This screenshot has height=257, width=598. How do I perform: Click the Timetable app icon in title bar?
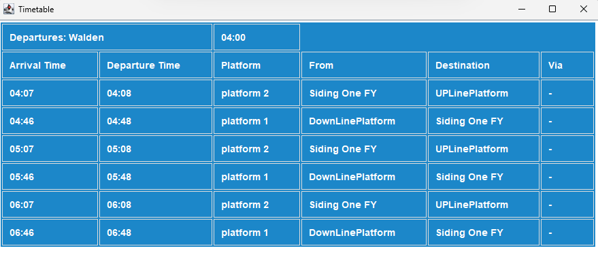point(8,9)
